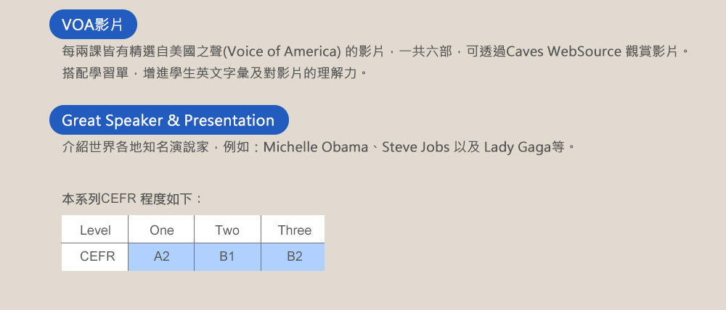This screenshot has width=726, height=310.
Task: Click the B2 table cell
Action: click(x=293, y=257)
